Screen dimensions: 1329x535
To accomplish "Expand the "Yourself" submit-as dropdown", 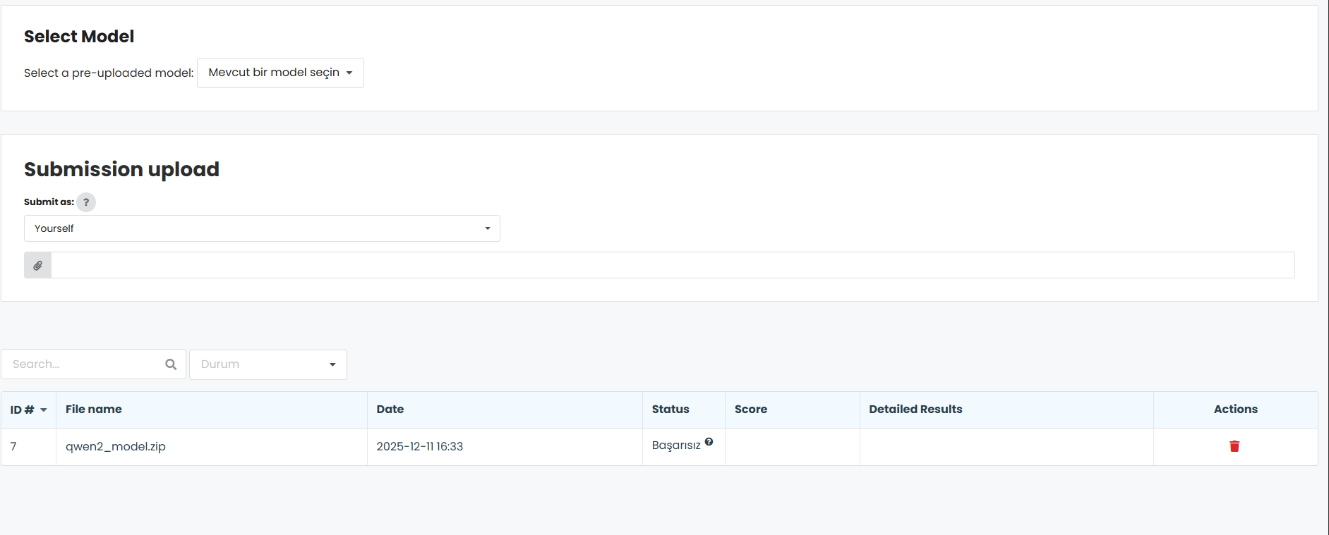I will point(262,228).
